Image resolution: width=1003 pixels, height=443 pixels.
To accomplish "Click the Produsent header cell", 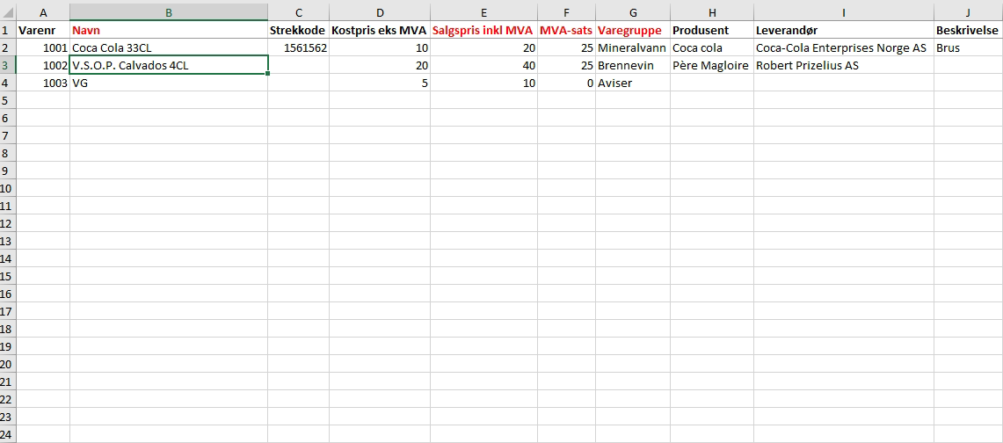I will 712,30.
